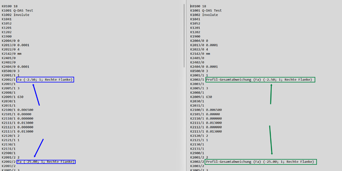Click green-boxed Profil-Gesamtabweichung (Fa) (-2.50) text
This screenshot has width=342, height=171.
point(260,80)
